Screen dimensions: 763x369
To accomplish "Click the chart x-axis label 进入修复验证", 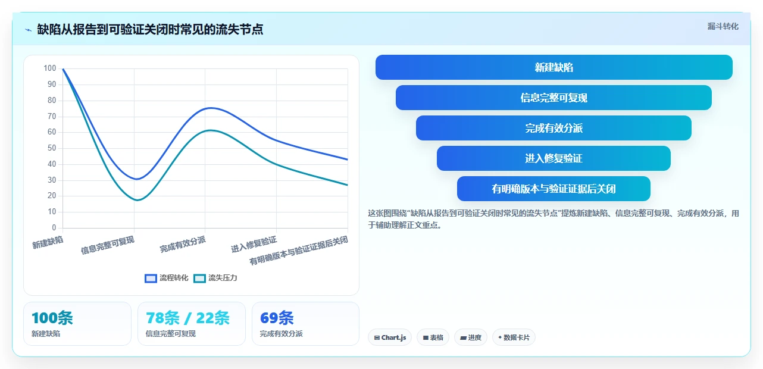I will coord(254,244).
